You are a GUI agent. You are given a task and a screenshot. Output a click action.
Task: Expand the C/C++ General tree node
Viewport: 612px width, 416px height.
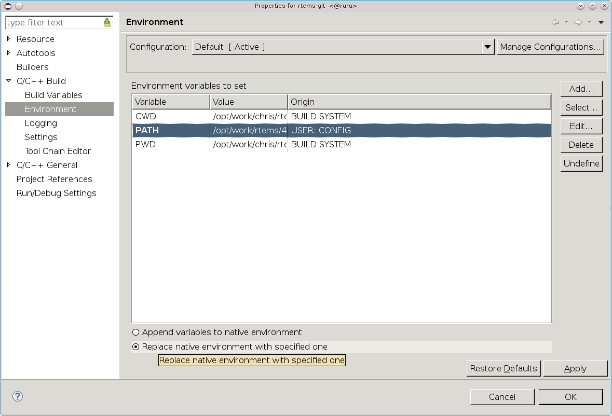pyautogui.click(x=9, y=165)
